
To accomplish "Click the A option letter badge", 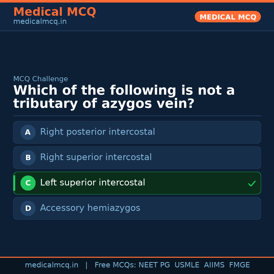I will (28, 132).
